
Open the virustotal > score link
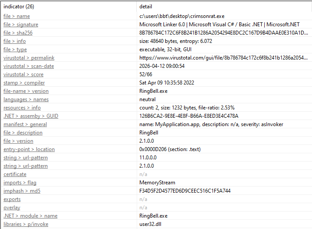[24, 74]
